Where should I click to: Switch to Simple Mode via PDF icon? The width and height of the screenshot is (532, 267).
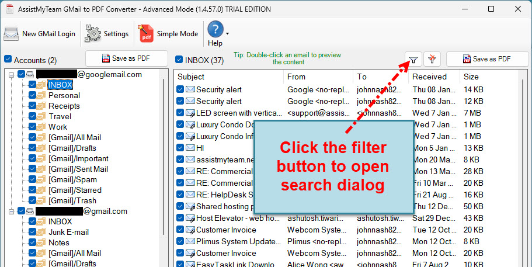[x=146, y=34]
